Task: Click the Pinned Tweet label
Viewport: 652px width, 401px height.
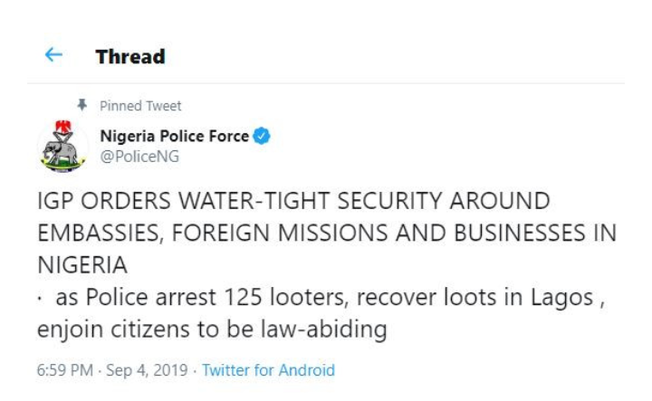Action: (140, 106)
